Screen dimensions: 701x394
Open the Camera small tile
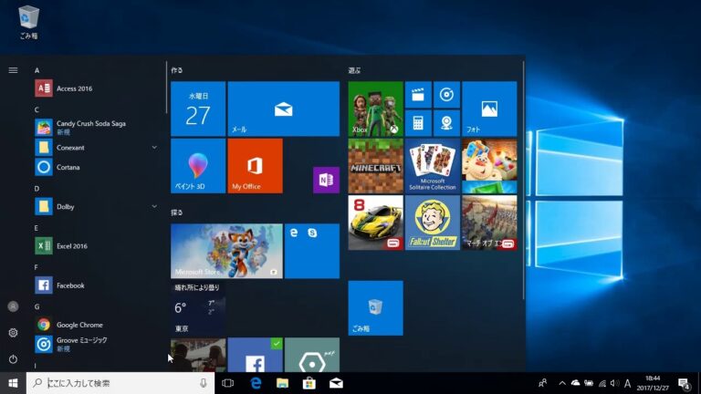coord(446,123)
